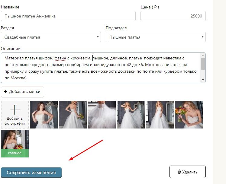Click the Сохранить изменения button
This screenshot has height=184, width=226.
(31, 173)
